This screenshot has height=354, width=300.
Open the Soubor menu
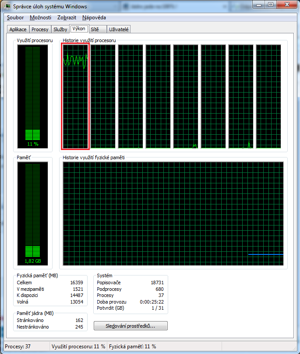(15, 18)
